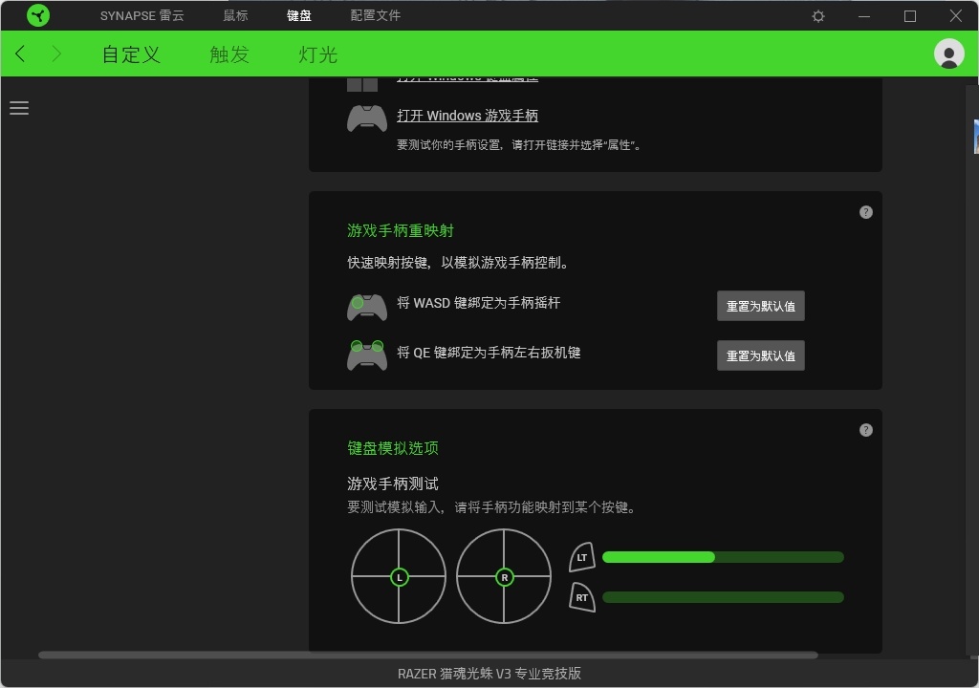Image resolution: width=979 pixels, height=688 pixels.
Task: Click the left stick L indicator
Action: coord(399,577)
